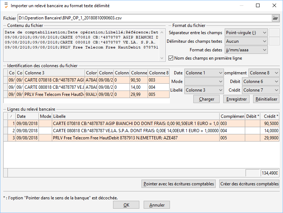Click the 'Débit *' header in relevé table
The image size is (283, 213).
tap(252, 116)
